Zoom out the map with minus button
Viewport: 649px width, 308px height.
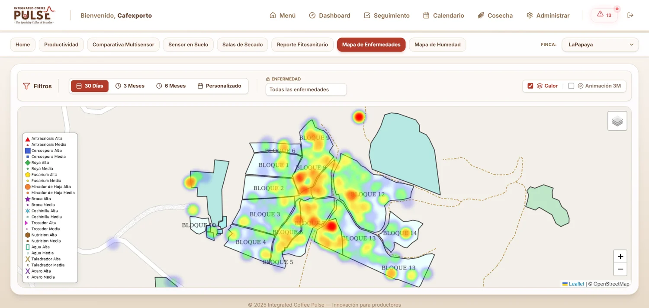pyautogui.click(x=620, y=269)
